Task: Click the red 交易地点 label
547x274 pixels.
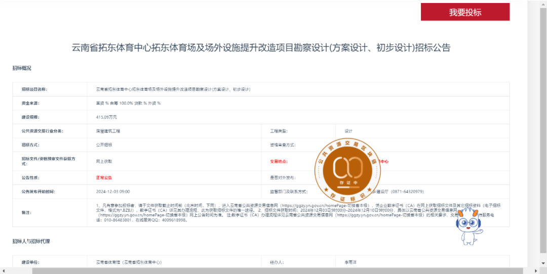Action: (x=278, y=162)
